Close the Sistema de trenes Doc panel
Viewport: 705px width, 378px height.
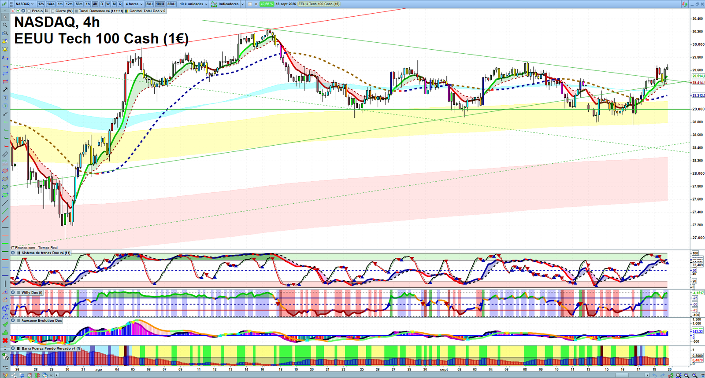click(13, 253)
